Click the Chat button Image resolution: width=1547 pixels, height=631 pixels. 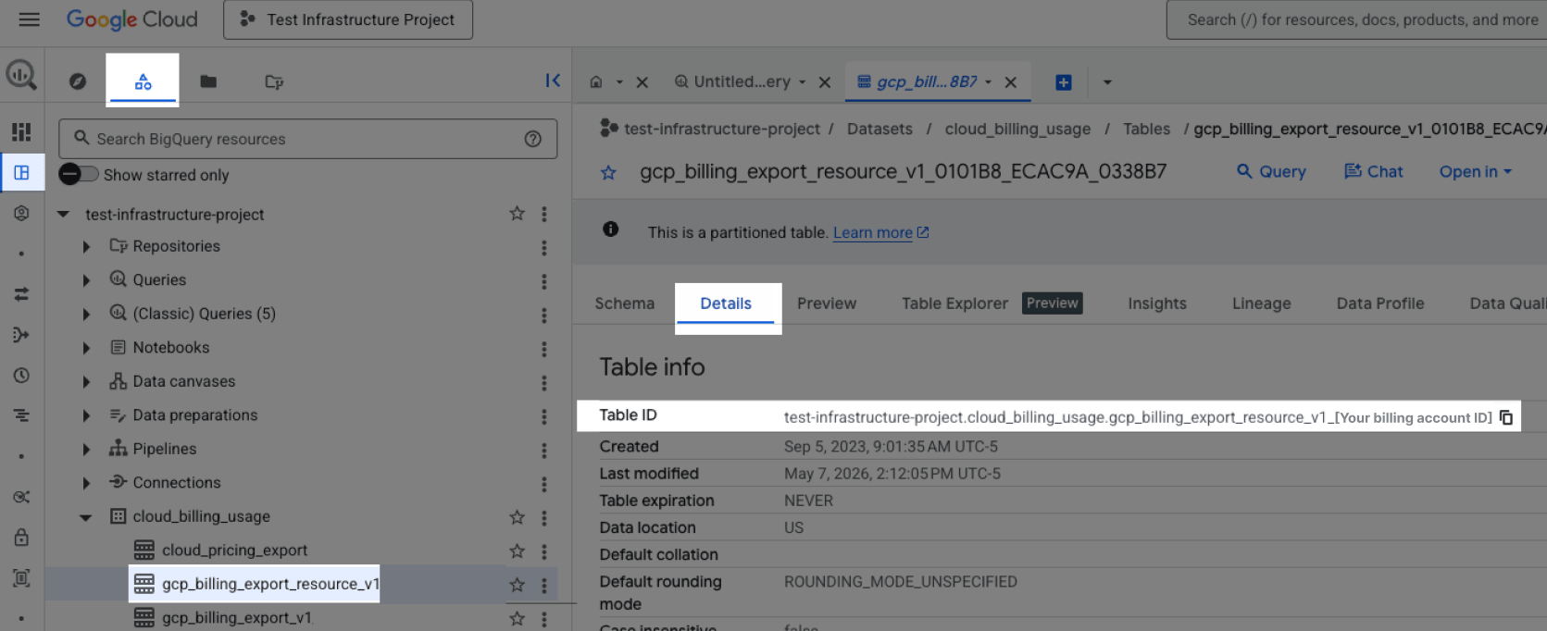[x=1373, y=171]
